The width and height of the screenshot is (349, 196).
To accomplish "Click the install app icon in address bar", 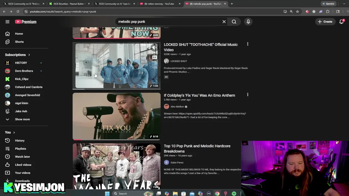I will tap(285, 11).
